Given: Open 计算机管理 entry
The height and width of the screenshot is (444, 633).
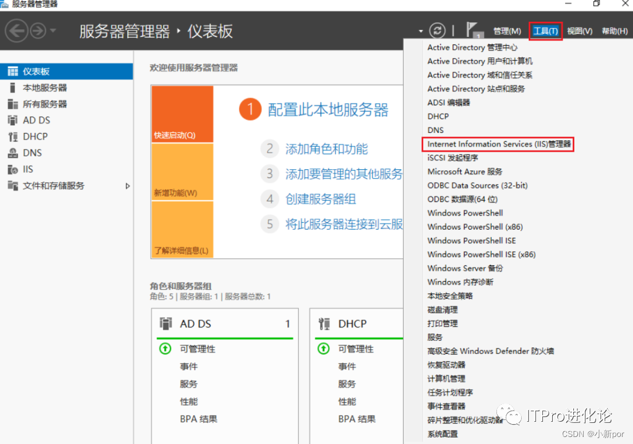Looking at the screenshot, I should (x=446, y=378).
